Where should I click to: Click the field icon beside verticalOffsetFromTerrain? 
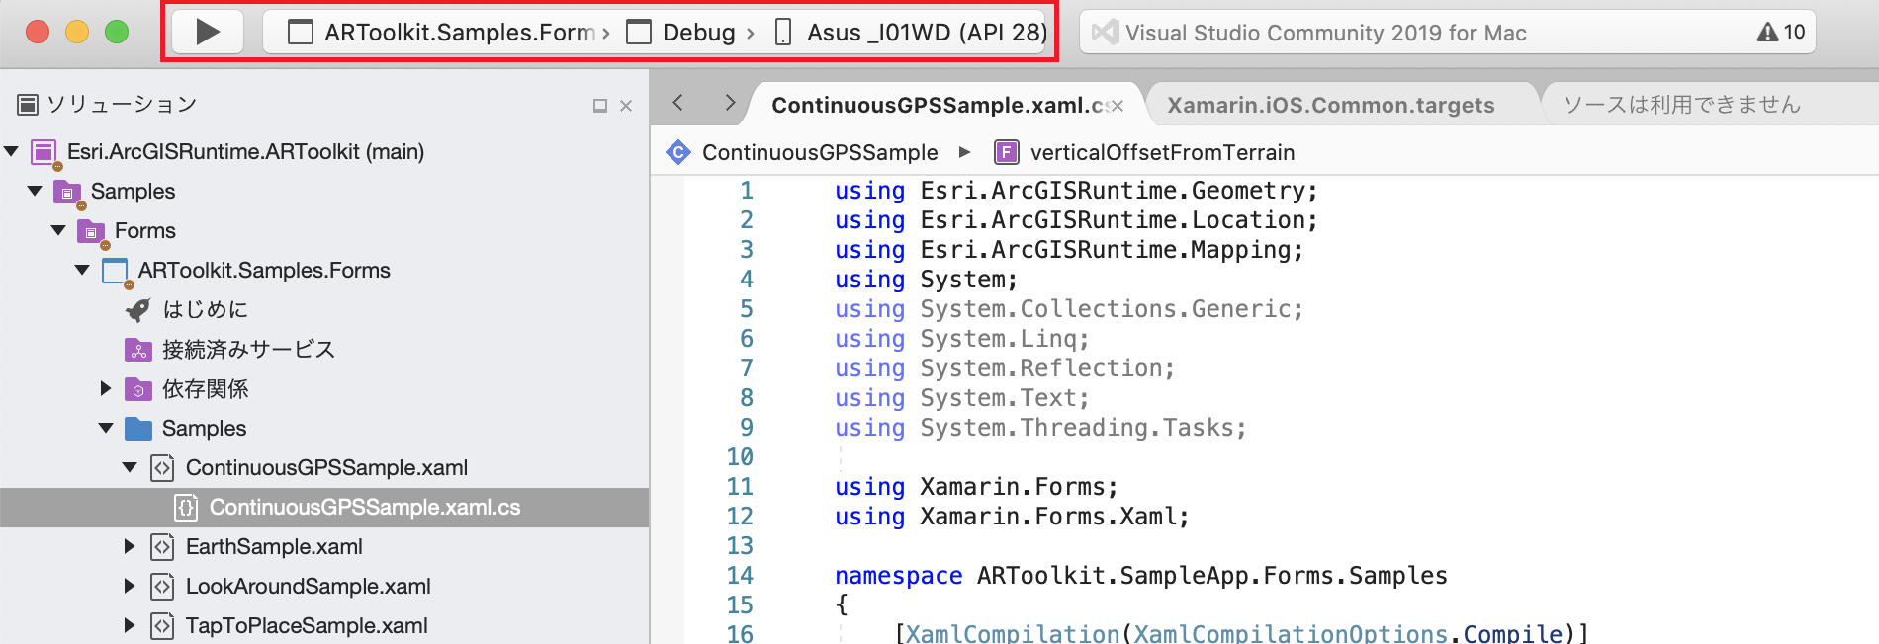click(1006, 152)
